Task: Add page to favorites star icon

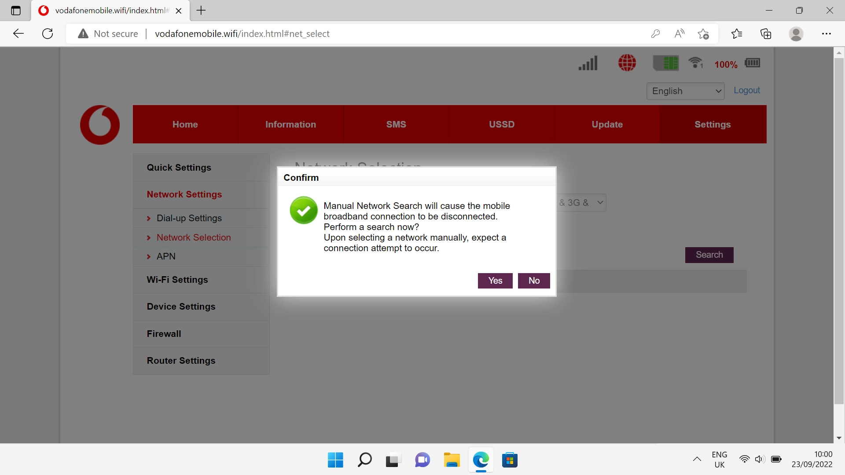Action: click(x=703, y=34)
